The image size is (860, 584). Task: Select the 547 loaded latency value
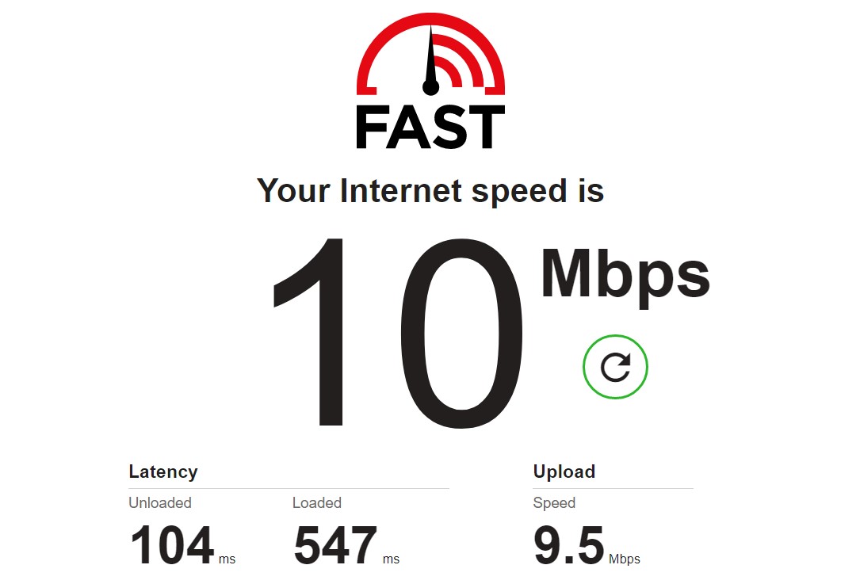pyautogui.click(x=335, y=545)
